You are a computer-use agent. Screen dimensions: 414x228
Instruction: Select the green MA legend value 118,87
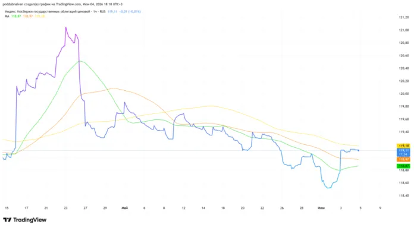[16, 17]
